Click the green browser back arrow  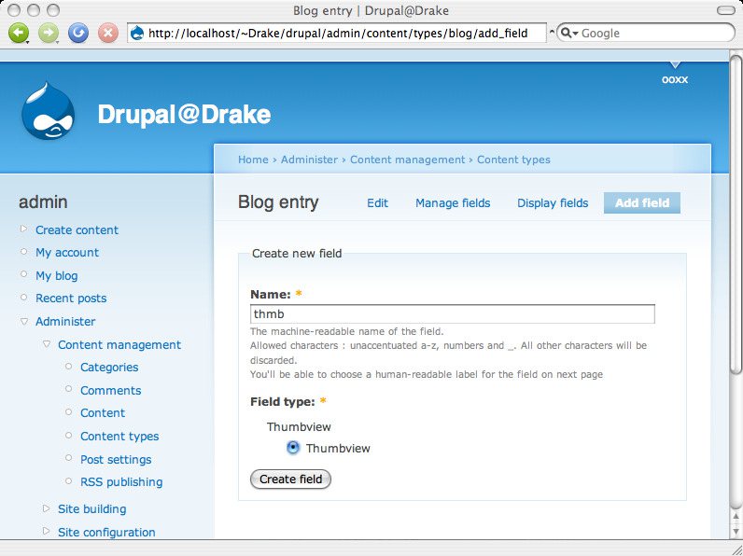19,34
